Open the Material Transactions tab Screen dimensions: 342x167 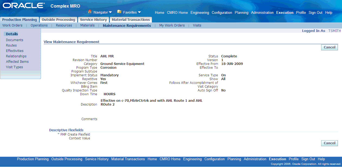[x=131, y=20]
